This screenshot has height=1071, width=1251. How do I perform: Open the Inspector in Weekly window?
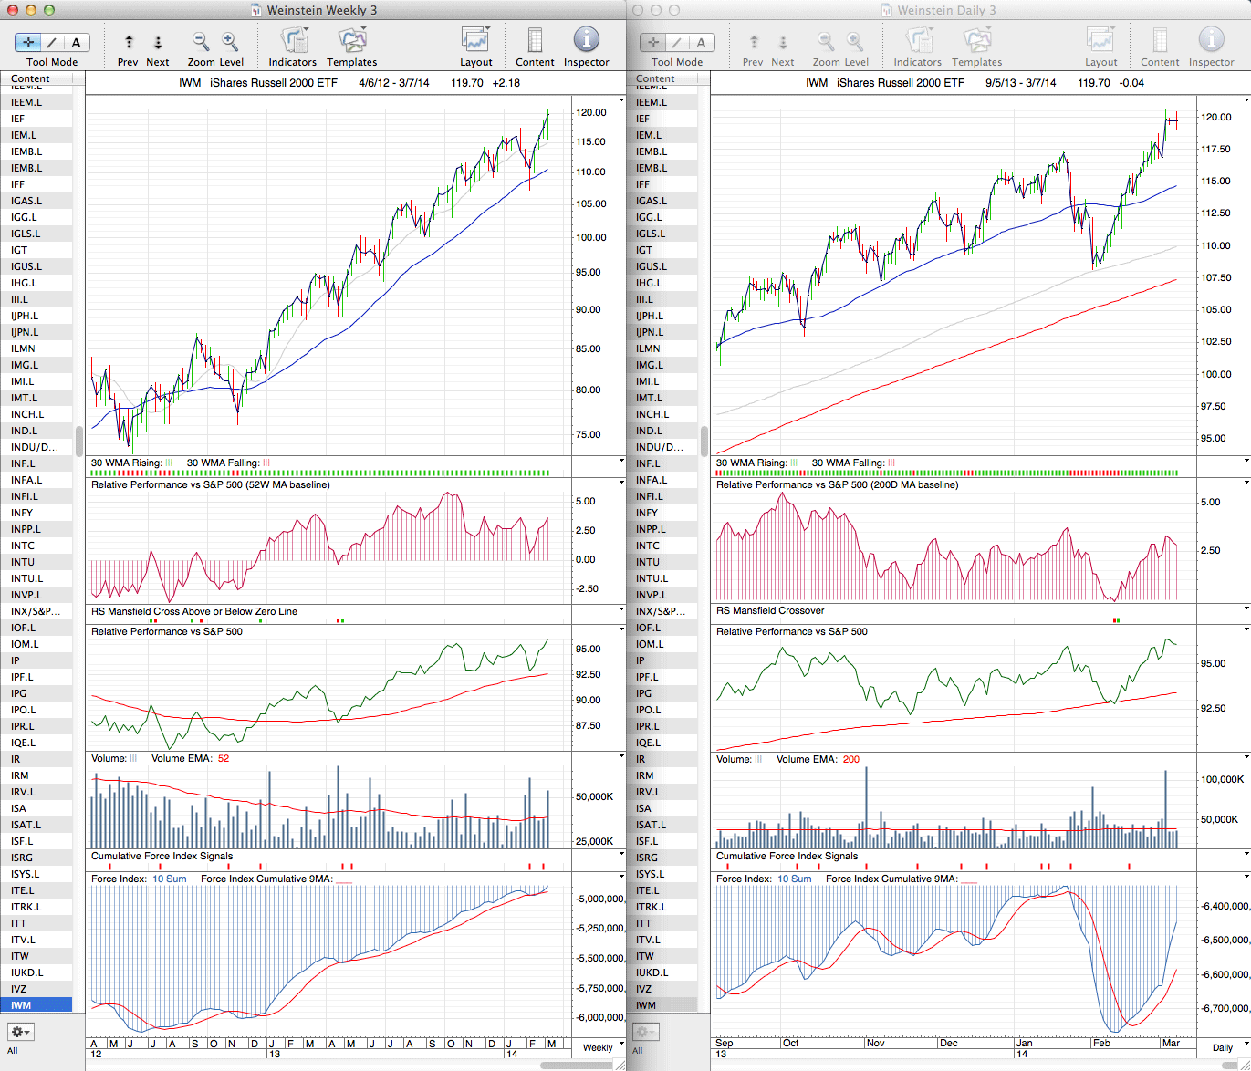click(586, 41)
